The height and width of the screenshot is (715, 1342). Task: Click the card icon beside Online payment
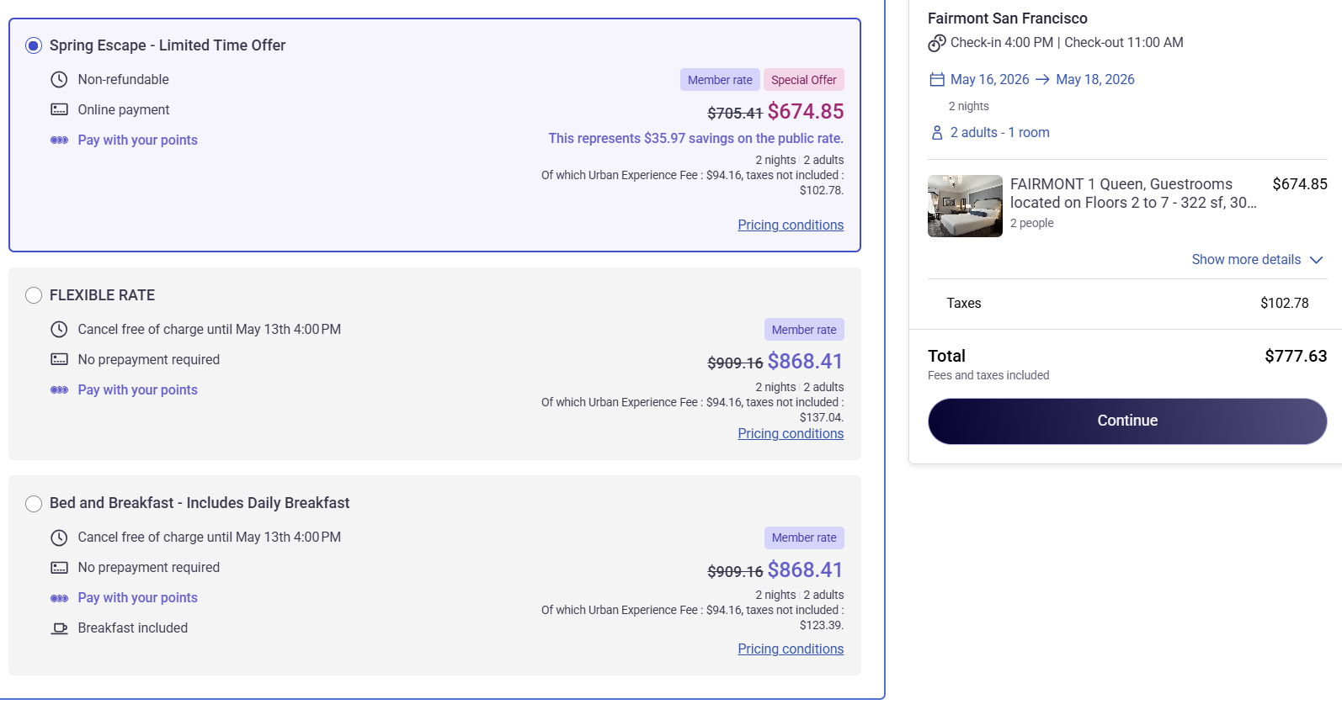59,110
